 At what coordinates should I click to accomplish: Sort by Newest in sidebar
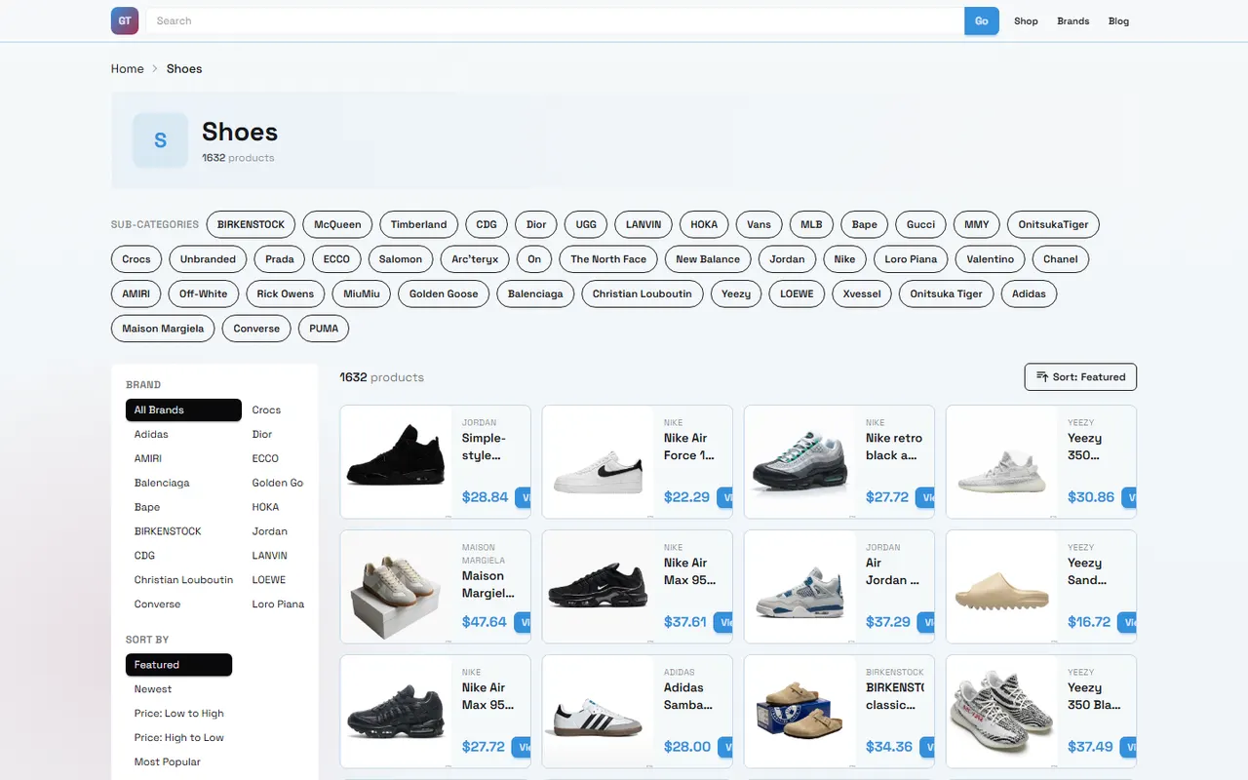(x=153, y=689)
